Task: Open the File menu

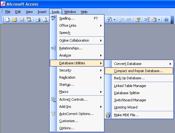Action: (x=8, y=12)
